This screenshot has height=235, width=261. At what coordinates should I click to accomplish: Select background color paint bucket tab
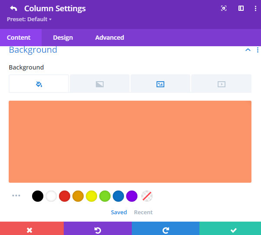click(x=39, y=84)
